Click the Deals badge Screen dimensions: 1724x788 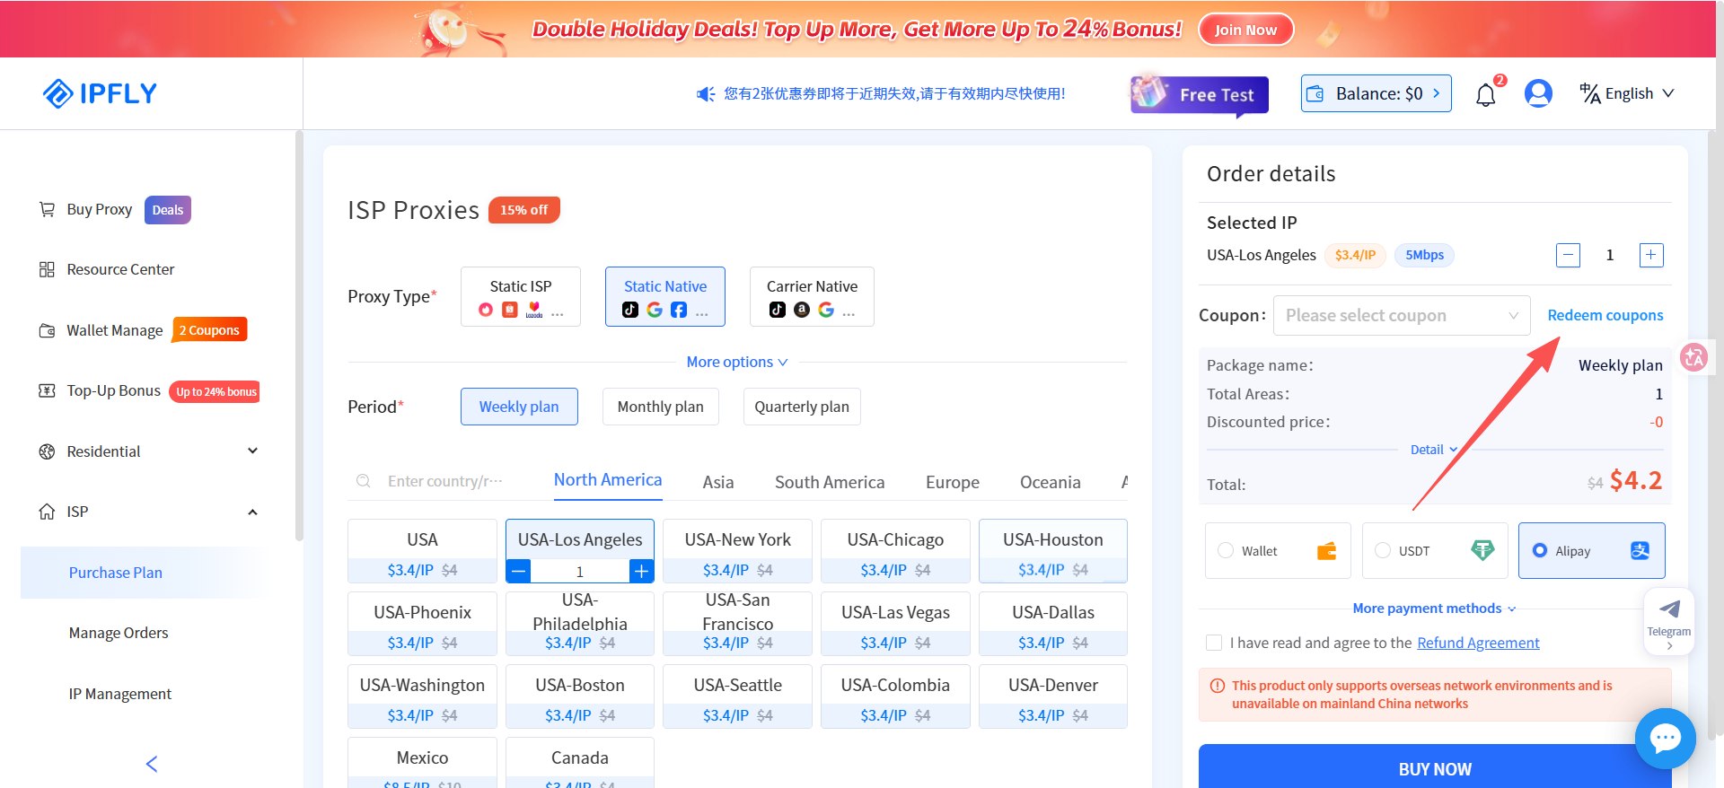coord(167,210)
